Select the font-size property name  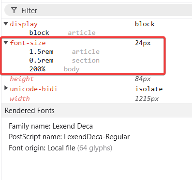tap(28, 43)
